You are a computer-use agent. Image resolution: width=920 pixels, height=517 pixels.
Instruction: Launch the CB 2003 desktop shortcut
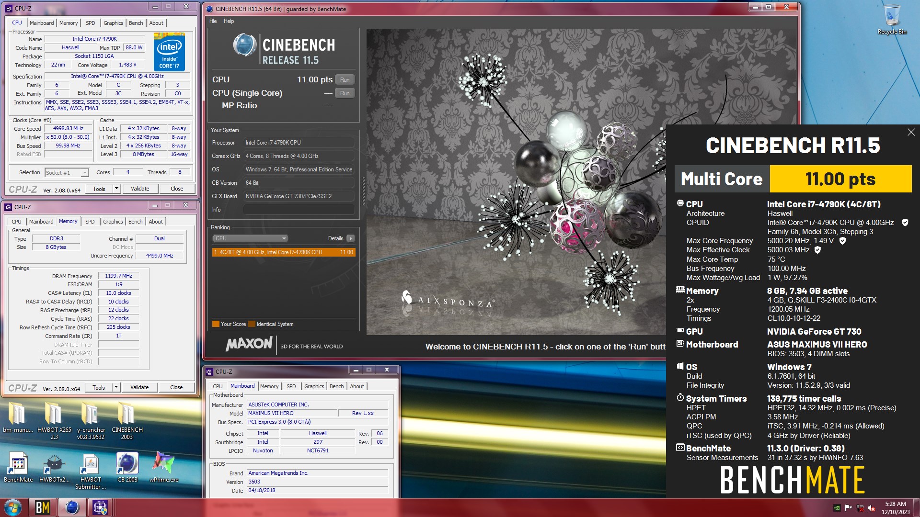[127, 468]
